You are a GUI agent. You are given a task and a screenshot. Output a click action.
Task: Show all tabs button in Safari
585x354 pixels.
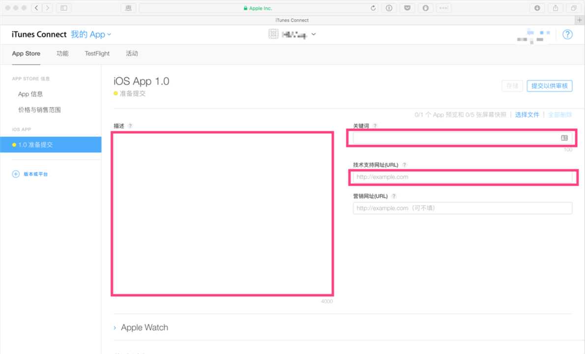[x=573, y=8]
